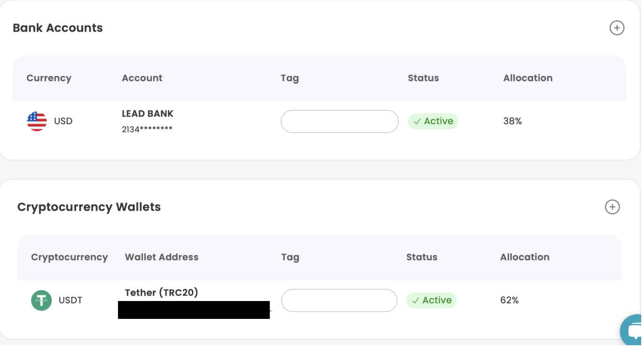Image resolution: width=644 pixels, height=349 pixels.
Task: Click the Active status badge for USDT wallet
Action: point(431,300)
